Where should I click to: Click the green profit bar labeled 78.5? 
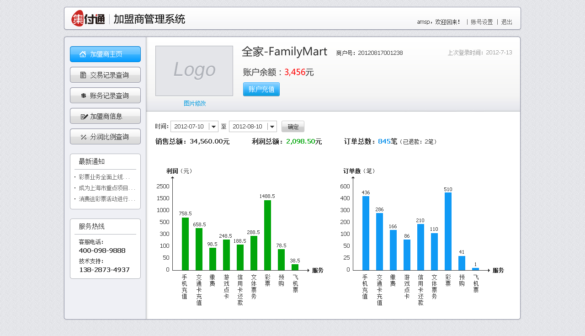tap(281, 260)
